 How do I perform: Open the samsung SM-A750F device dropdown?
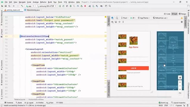pyautogui.click(x=47, y=6)
